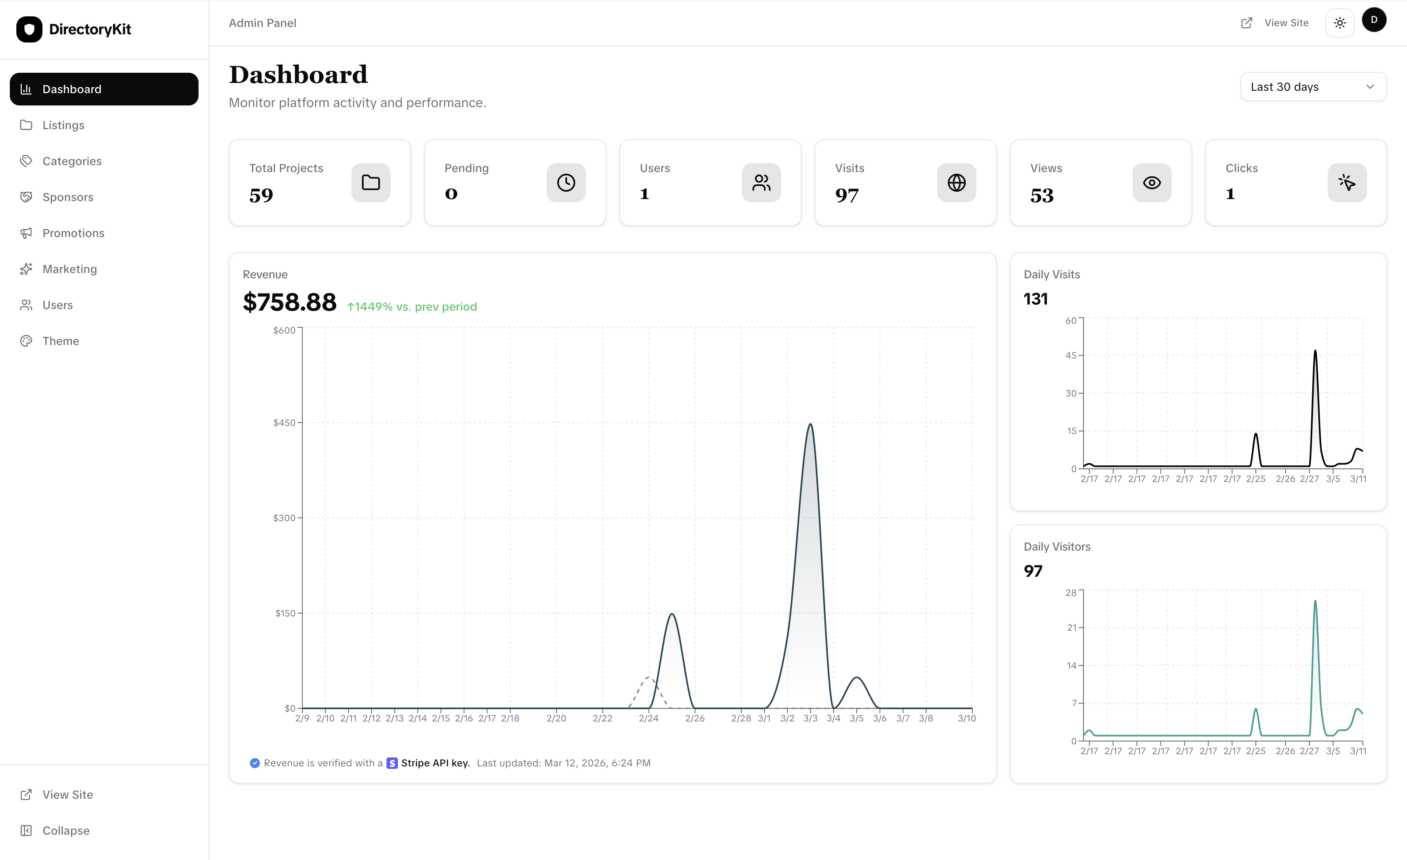Screen dimensions: 1407x860
Task: Click the clock icon in Pending card
Action: click(566, 183)
